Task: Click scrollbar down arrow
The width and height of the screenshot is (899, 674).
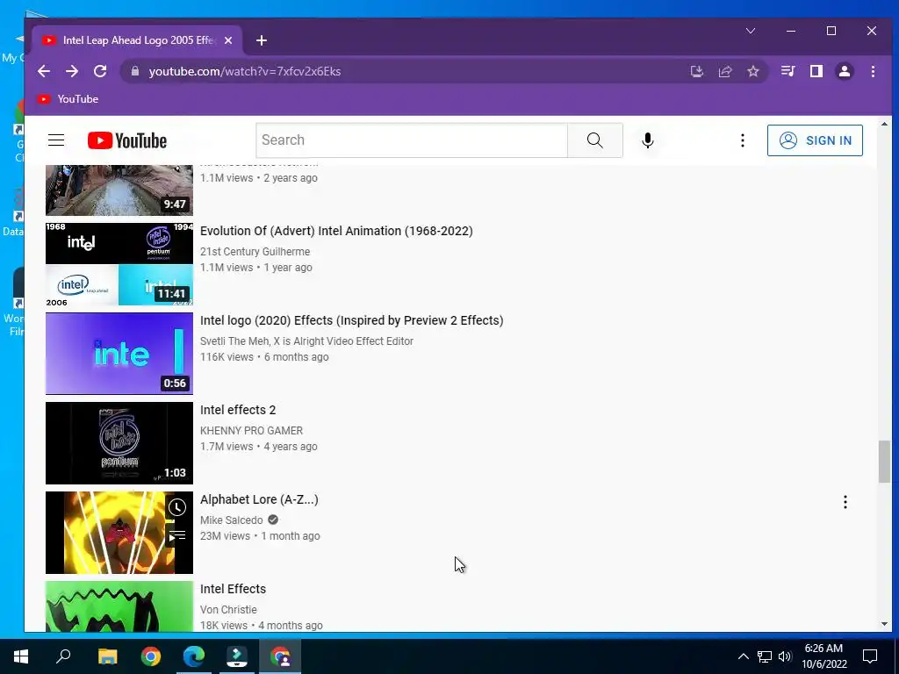Action: tap(884, 624)
